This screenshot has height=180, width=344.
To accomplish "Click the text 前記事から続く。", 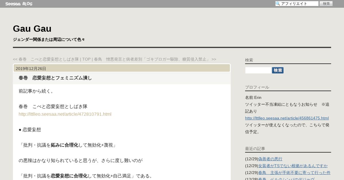I will tap(36, 91).
